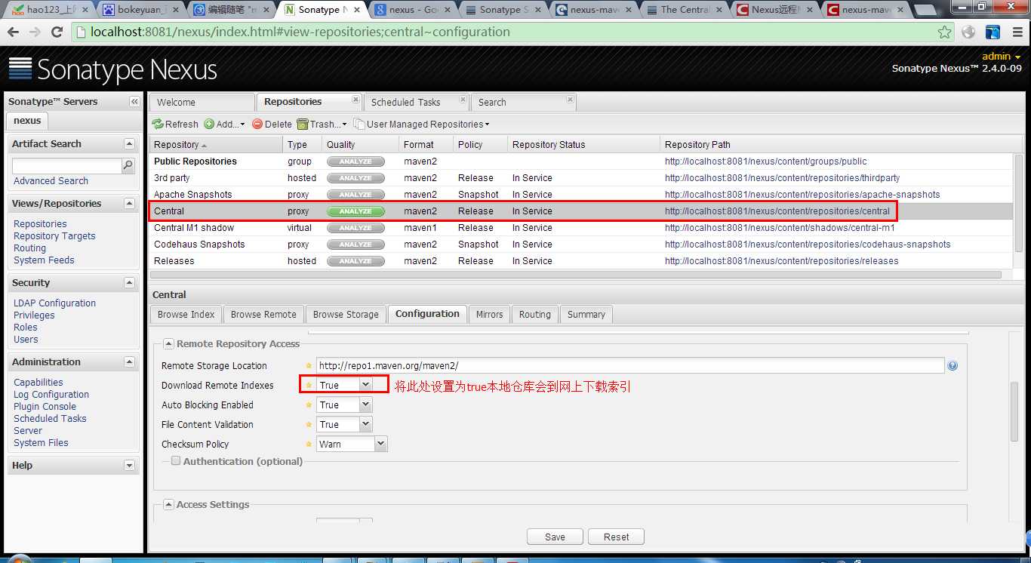Click the Refresh repositories toolbar button
This screenshot has width=1031, height=563.
tap(175, 124)
